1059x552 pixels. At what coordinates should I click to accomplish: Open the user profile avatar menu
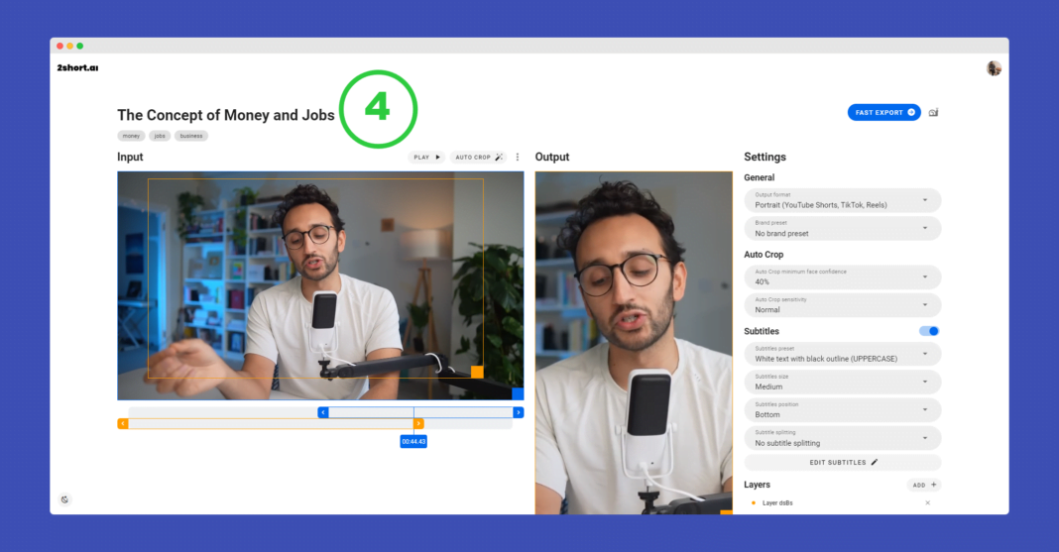click(994, 68)
